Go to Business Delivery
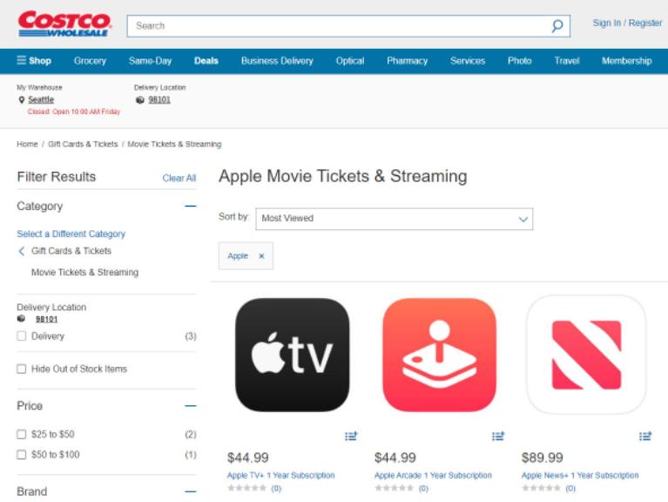The image size is (668, 502). pos(277,60)
